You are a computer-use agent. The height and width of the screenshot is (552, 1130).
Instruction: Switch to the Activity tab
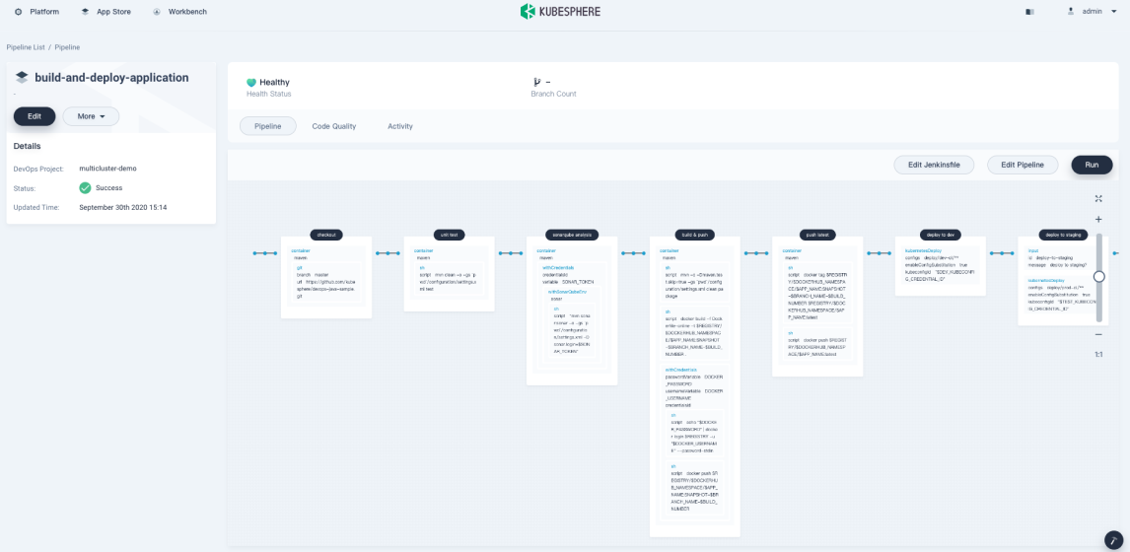(x=400, y=126)
